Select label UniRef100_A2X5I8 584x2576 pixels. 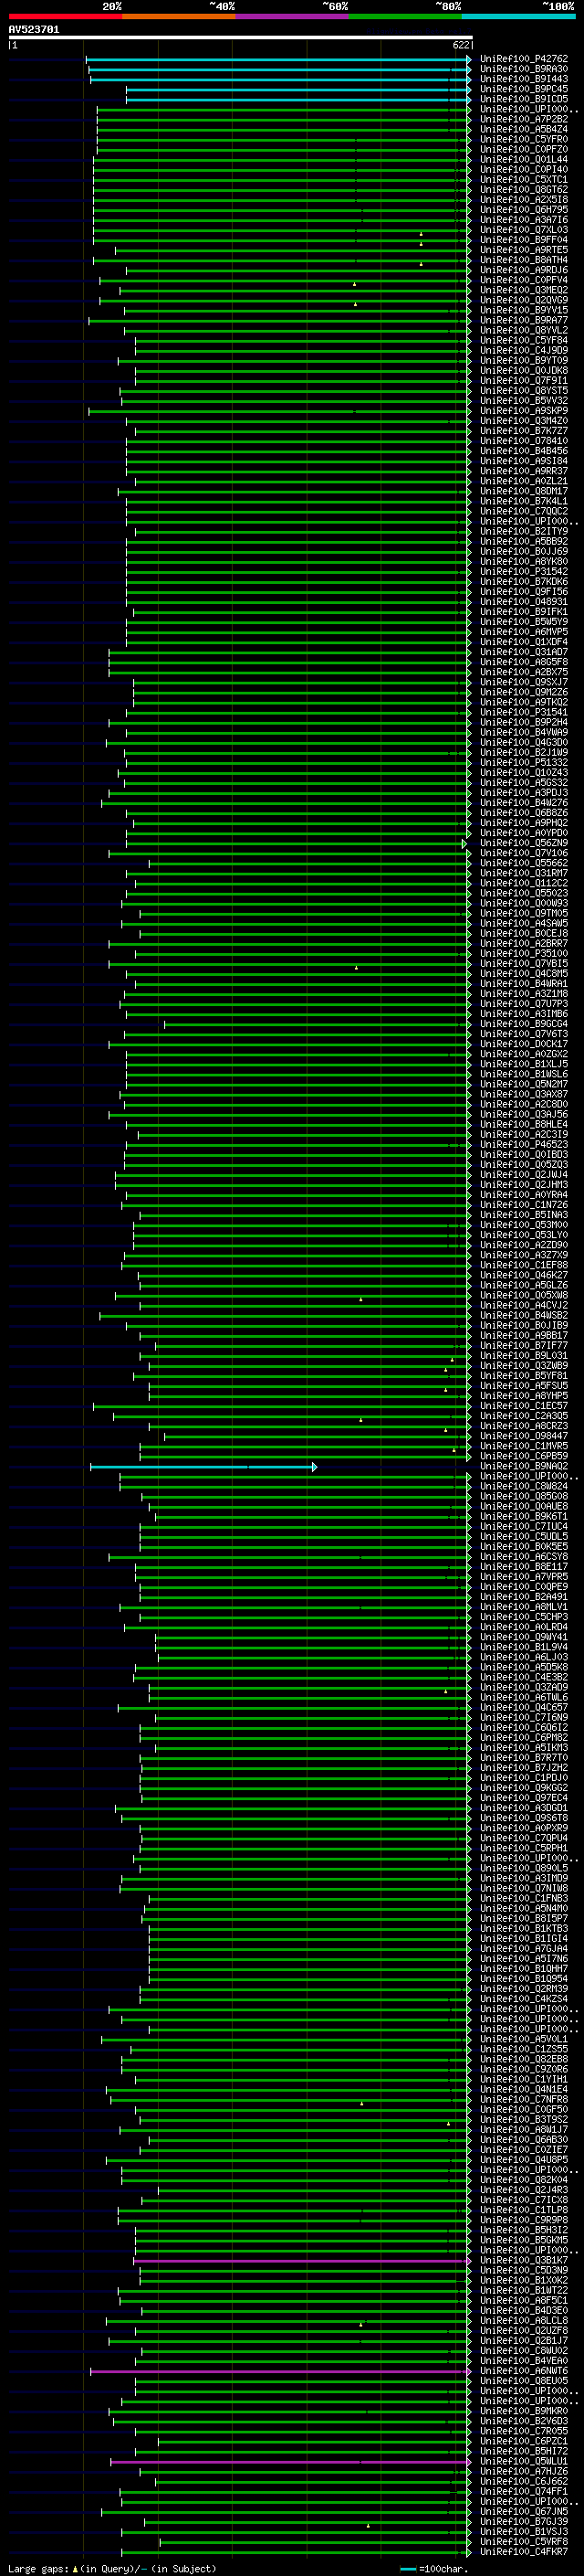click(523, 199)
